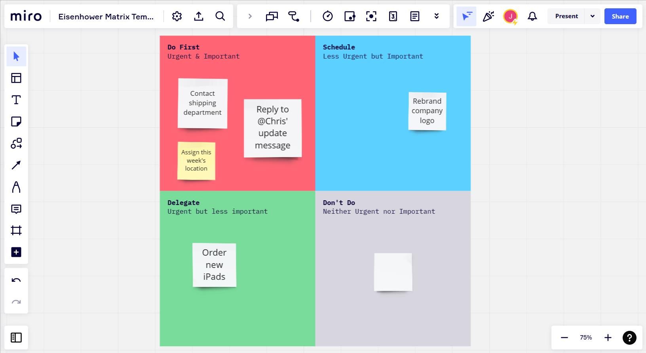This screenshot has width=646, height=353.
Task: Select the Frame tool
Action: click(x=16, y=230)
